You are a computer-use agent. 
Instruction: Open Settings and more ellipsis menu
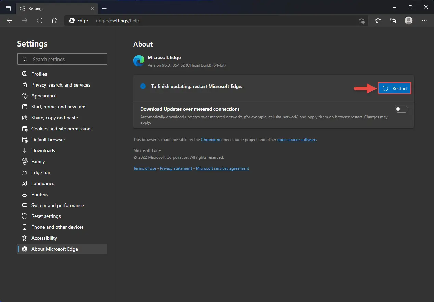click(424, 21)
